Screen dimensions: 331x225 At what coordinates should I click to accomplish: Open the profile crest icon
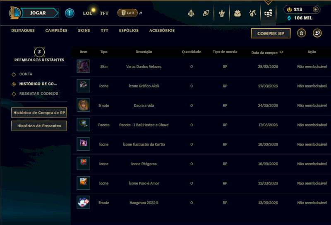coord(222,13)
